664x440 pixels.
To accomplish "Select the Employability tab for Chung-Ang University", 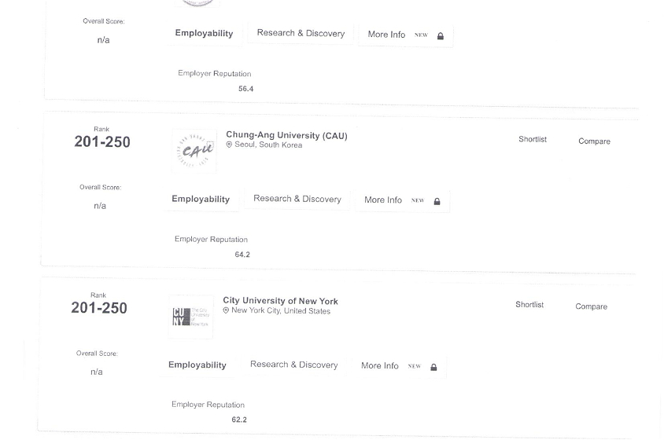I will coord(201,200).
